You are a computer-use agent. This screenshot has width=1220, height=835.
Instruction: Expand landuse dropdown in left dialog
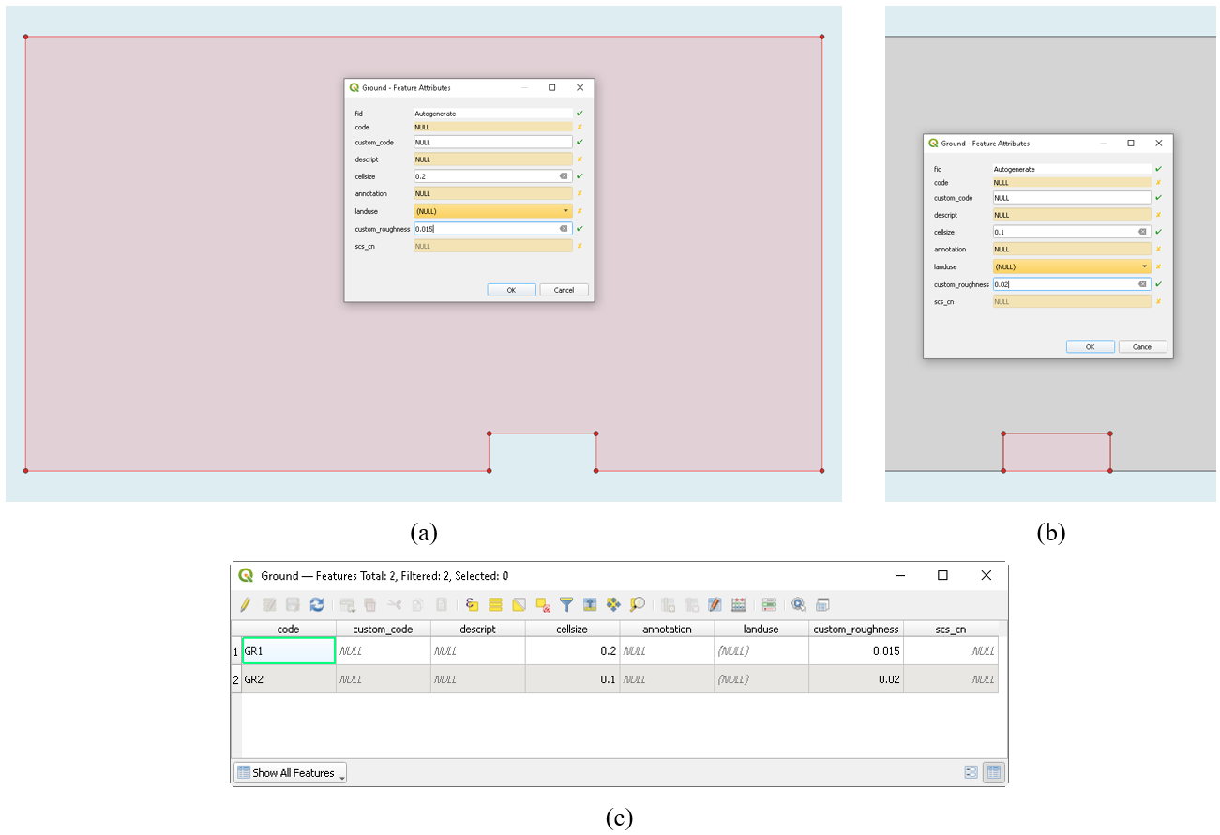pyautogui.click(x=565, y=211)
